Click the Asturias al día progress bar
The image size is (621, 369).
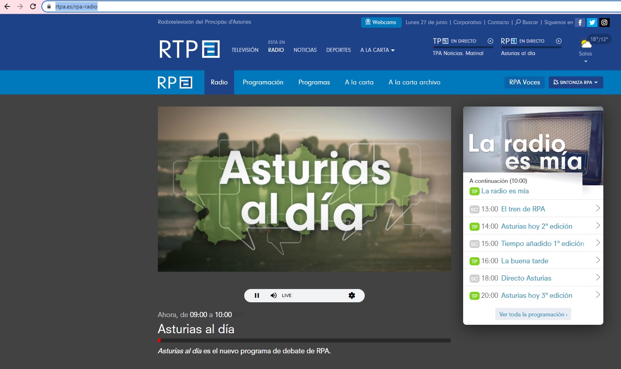point(304,340)
